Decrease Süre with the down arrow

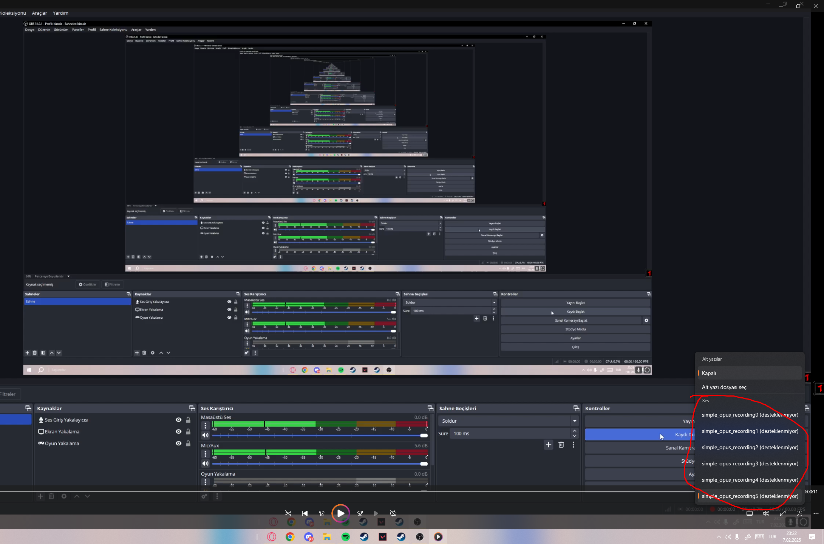[574, 436]
